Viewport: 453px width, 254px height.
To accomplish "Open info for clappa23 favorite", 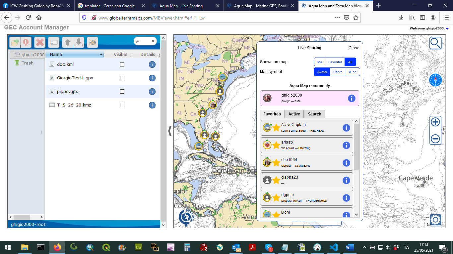I will (x=346, y=180).
